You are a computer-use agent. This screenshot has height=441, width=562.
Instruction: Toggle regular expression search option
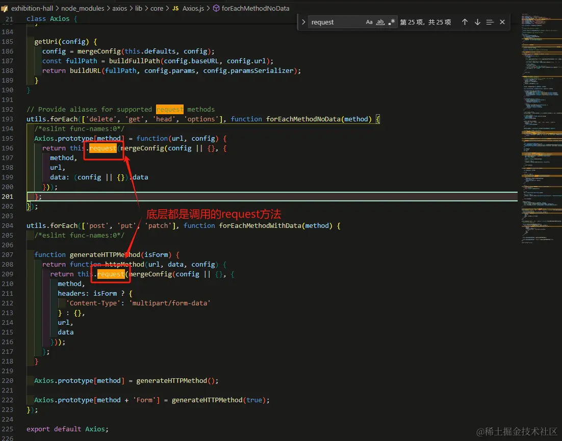click(391, 22)
